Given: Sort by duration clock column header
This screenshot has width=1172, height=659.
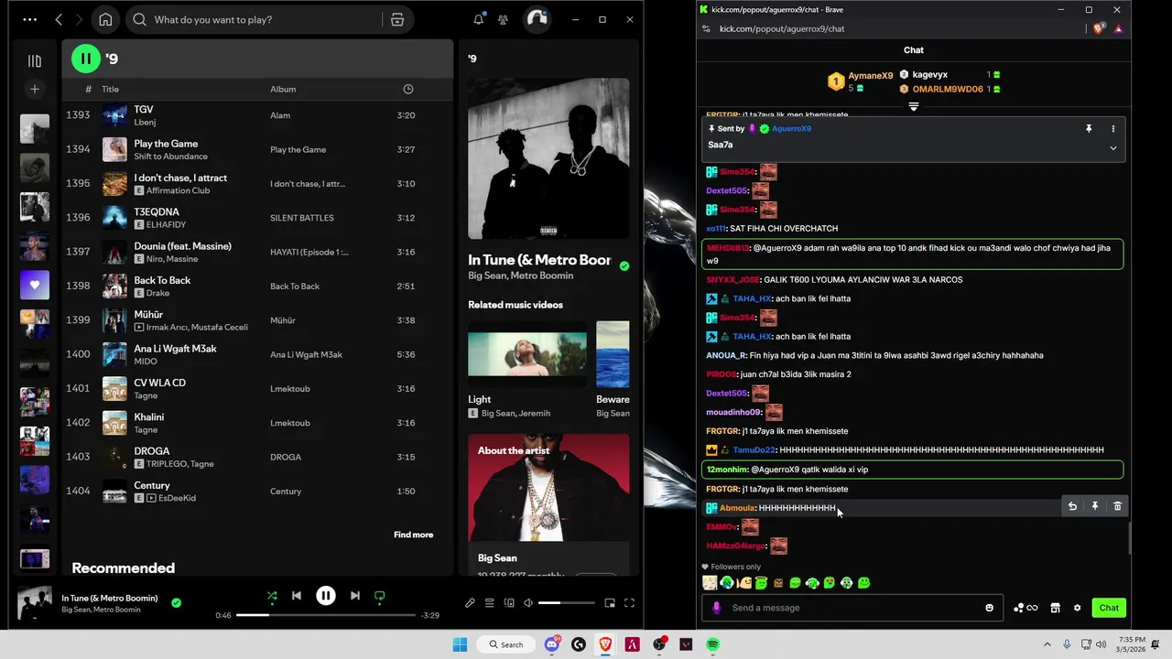Looking at the screenshot, I should point(408,89).
